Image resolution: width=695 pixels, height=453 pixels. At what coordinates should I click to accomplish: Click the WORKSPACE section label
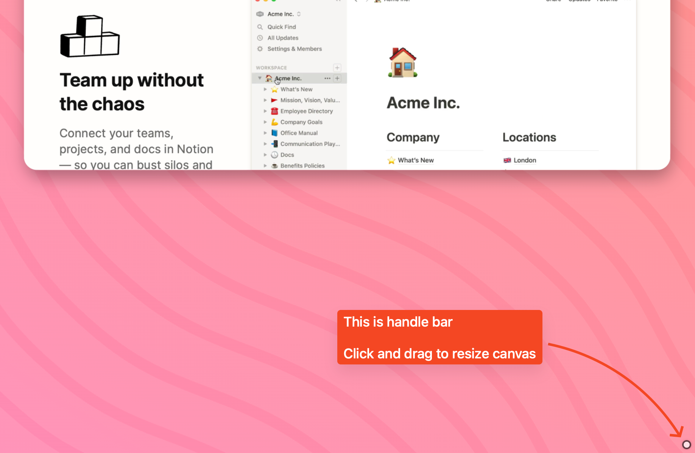(x=271, y=68)
